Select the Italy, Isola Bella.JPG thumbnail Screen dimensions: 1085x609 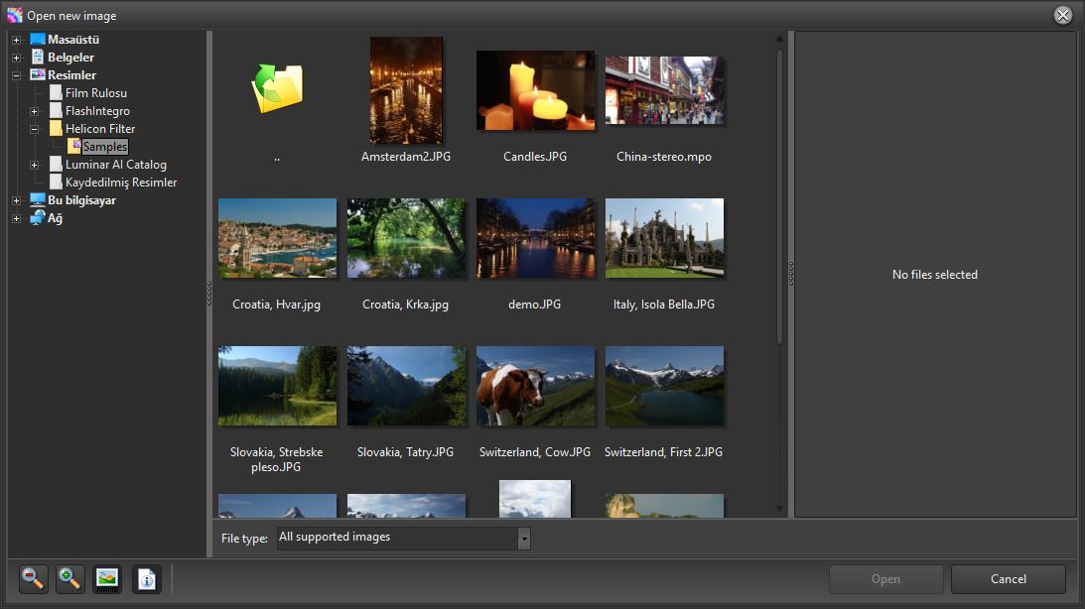[664, 238]
